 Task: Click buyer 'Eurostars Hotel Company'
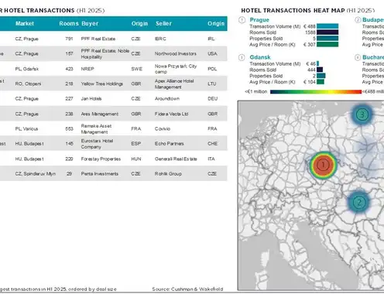pos(97,144)
